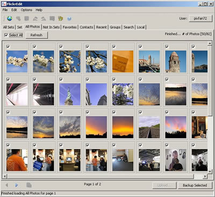This screenshot has height=197, width=215.
Task: Uncheck the round stone tower photo checkbox
Action: click(167, 46)
